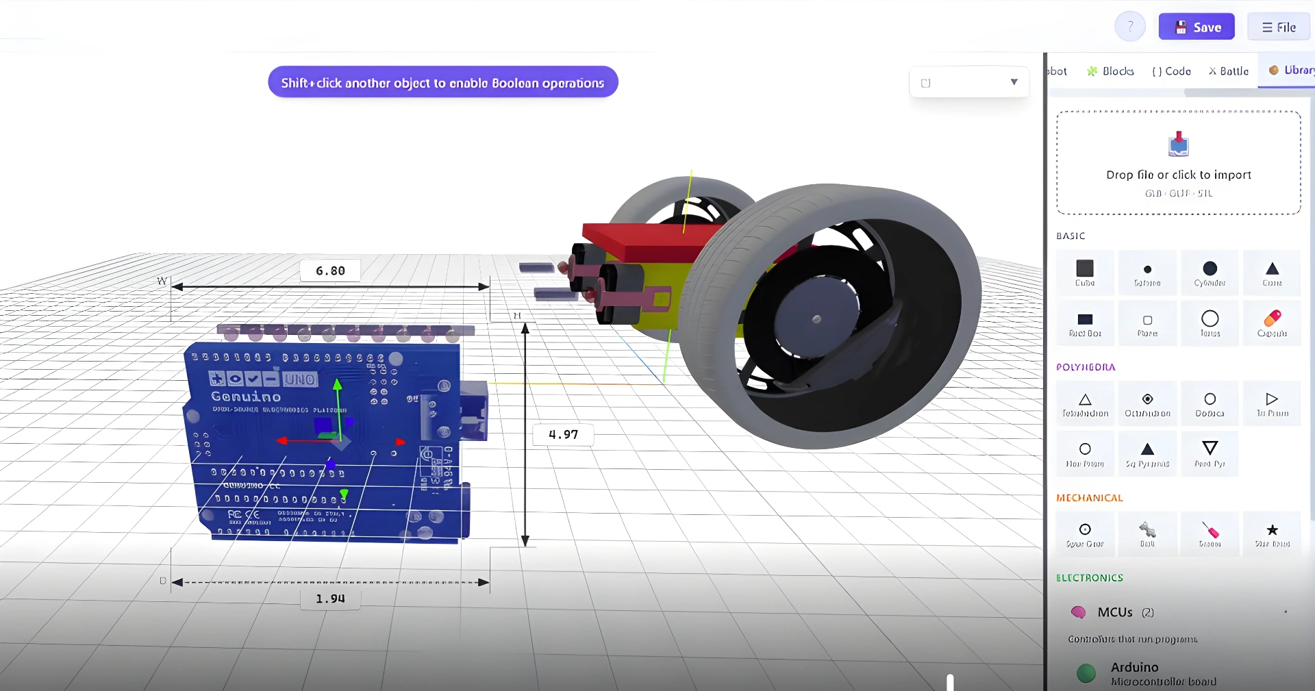
Task: Insert a Dodecahedron from Polyhedra
Action: click(1210, 403)
